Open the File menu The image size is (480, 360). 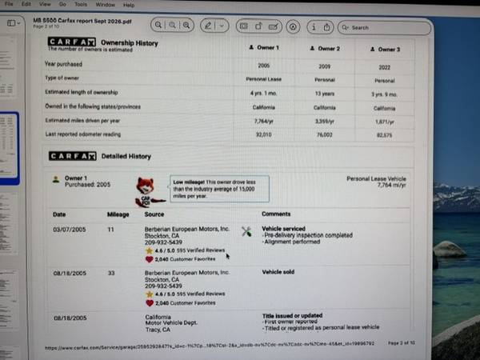click(x=9, y=4)
